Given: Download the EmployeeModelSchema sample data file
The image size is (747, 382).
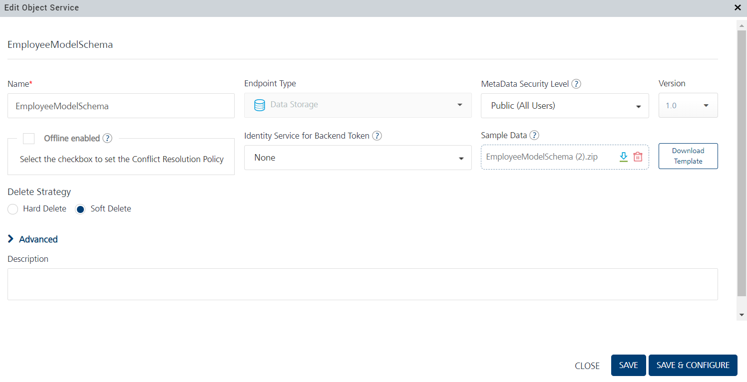Looking at the screenshot, I should 623,157.
